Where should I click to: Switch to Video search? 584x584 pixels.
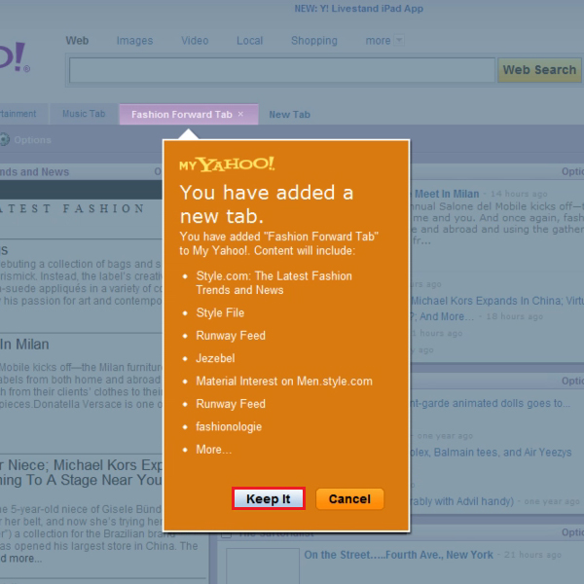pyautogui.click(x=195, y=40)
